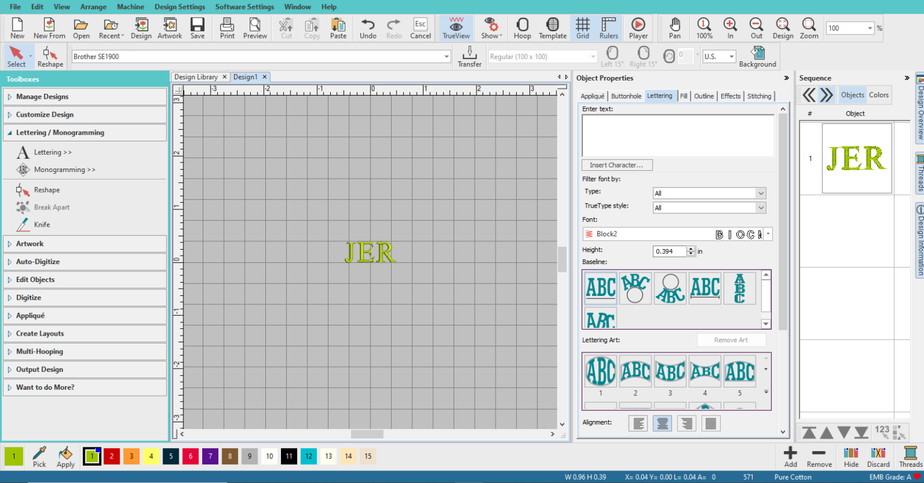The width and height of the screenshot is (924, 483).
Task: Switch to the Stitching tab
Action: pos(759,96)
